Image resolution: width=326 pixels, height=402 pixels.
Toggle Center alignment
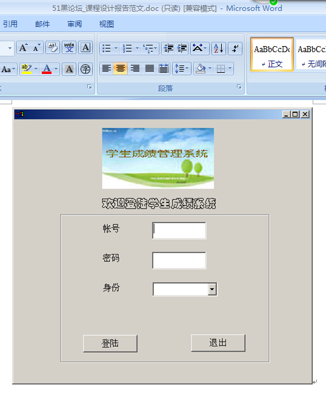coord(120,69)
